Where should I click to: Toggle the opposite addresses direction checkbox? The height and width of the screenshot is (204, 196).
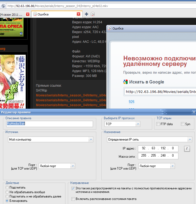73,188
